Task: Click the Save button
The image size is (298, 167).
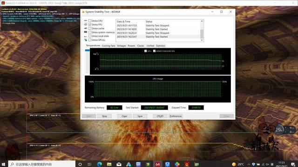Action: (140, 116)
